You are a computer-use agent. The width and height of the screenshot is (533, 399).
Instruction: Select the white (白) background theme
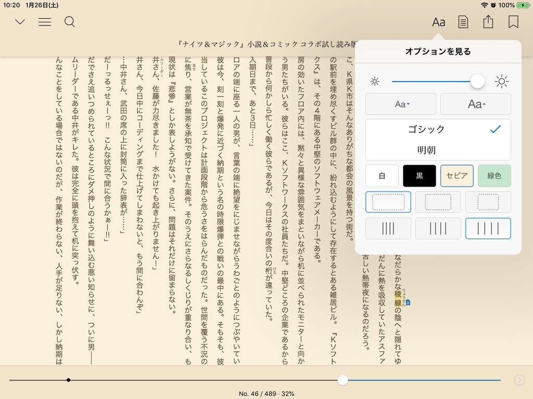click(x=382, y=176)
